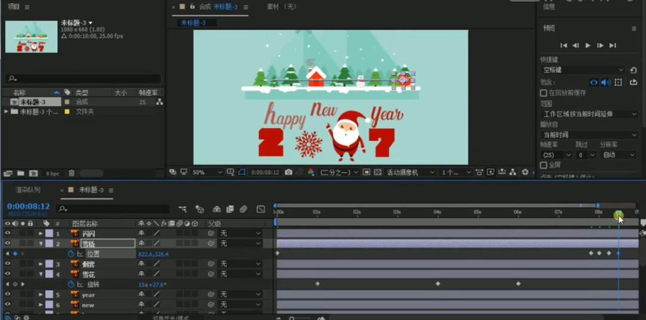Click the trash icon in project panel
The width and height of the screenshot is (646, 320).
click(x=72, y=173)
